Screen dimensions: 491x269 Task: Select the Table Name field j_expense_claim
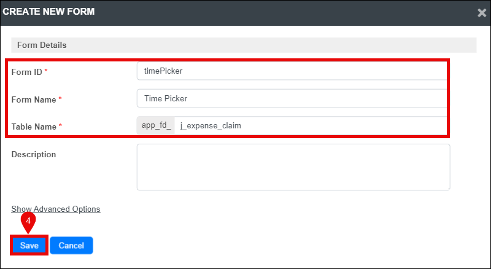pos(311,126)
